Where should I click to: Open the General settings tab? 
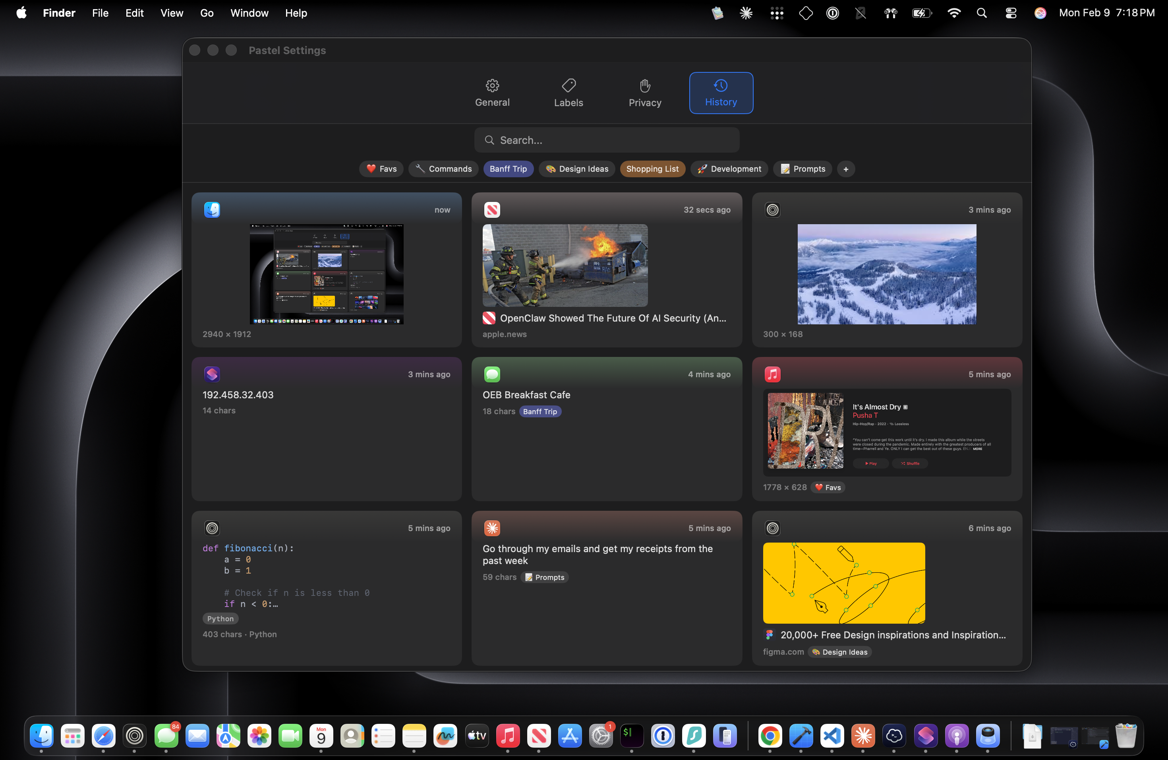click(x=492, y=93)
